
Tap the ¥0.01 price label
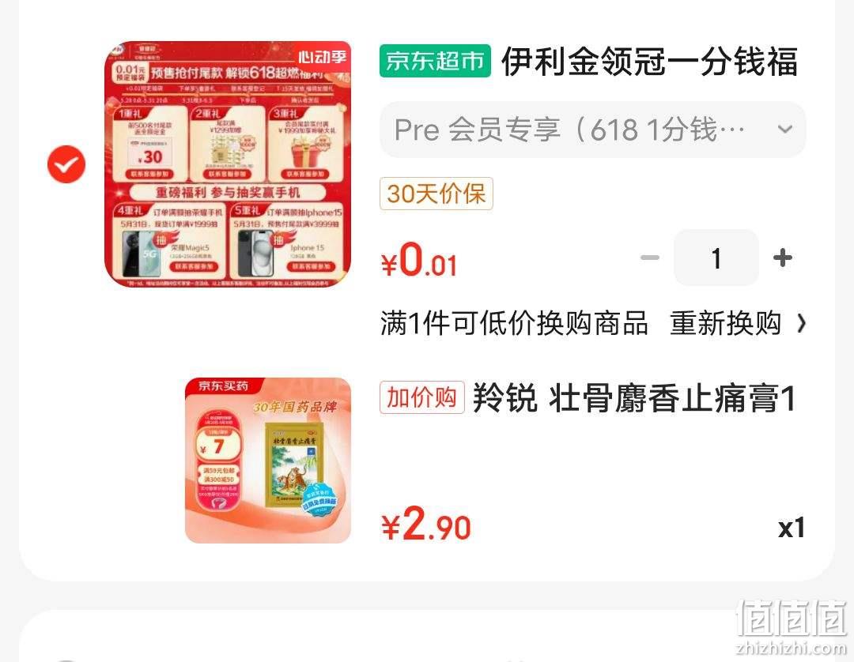click(x=419, y=260)
